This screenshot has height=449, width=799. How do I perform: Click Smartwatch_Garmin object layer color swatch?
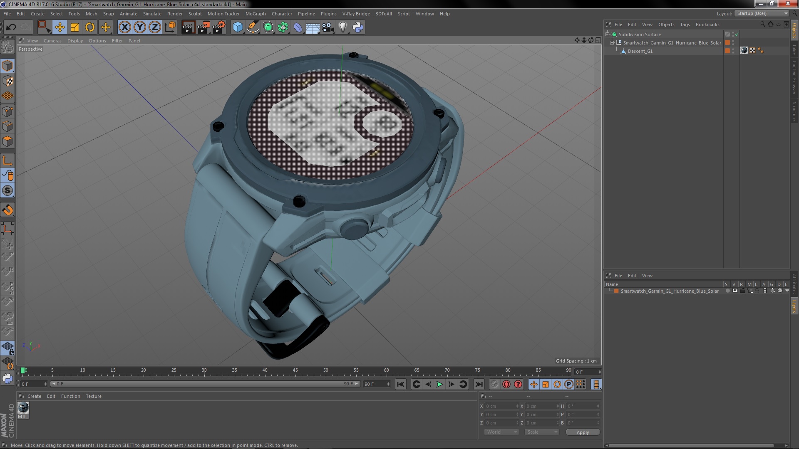coord(727,42)
